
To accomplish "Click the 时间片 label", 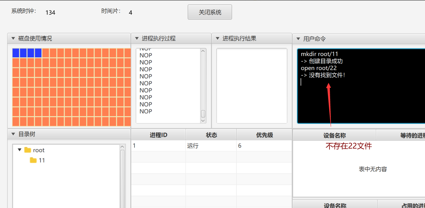I will pyautogui.click(x=111, y=11).
